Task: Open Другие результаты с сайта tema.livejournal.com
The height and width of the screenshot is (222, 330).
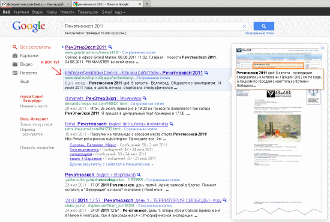Action: tap(112, 164)
